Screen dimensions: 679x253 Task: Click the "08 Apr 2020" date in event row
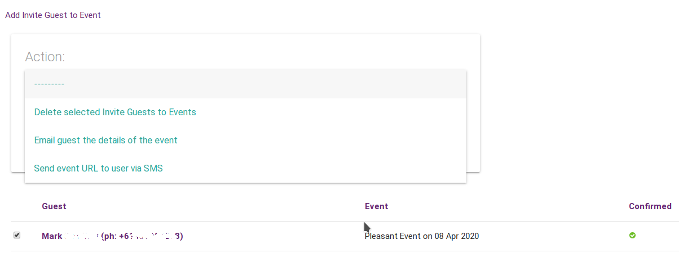[456, 236]
